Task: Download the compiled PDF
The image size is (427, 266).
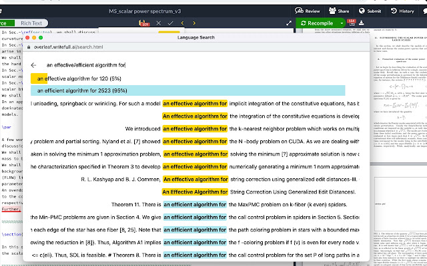Action: (361, 23)
